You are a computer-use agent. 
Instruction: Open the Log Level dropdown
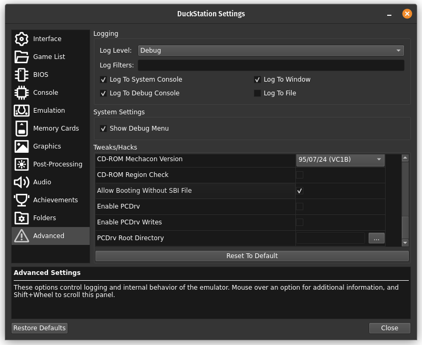271,51
